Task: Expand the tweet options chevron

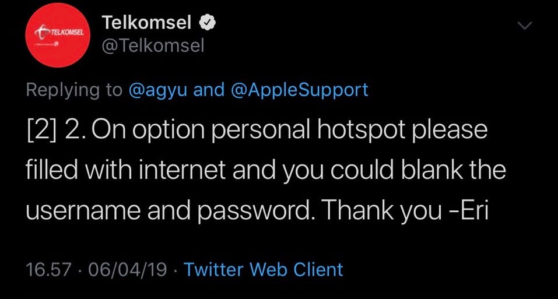Action: point(524,25)
